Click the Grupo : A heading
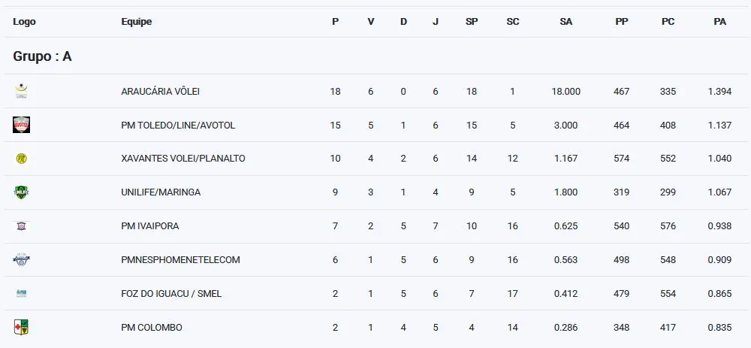This screenshot has width=751, height=348. tap(42, 56)
